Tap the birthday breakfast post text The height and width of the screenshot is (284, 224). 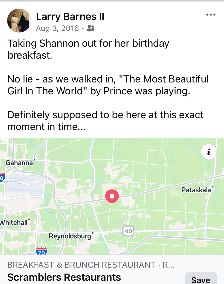88,49
